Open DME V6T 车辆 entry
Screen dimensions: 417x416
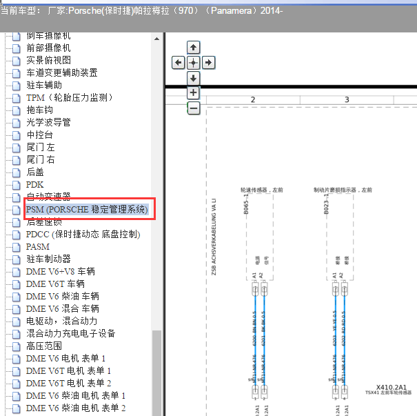[x=55, y=284]
